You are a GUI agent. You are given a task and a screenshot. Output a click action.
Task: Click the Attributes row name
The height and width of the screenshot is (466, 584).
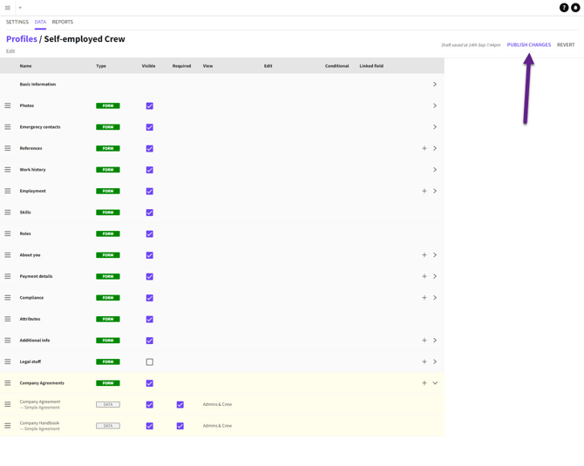pyautogui.click(x=30, y=319)
